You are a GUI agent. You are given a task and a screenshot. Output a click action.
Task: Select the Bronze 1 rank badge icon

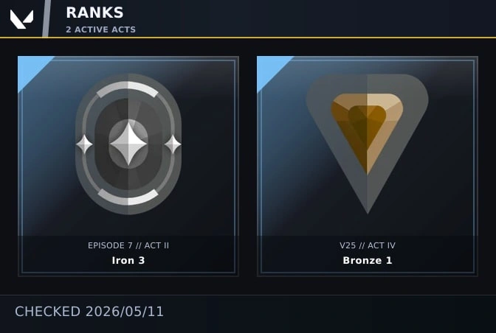368,144
